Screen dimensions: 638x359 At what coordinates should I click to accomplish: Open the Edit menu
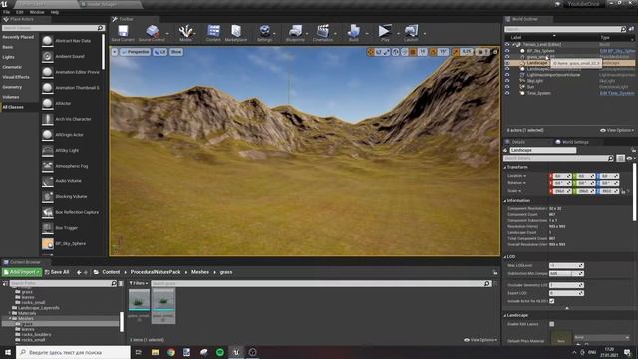[20, 12]
